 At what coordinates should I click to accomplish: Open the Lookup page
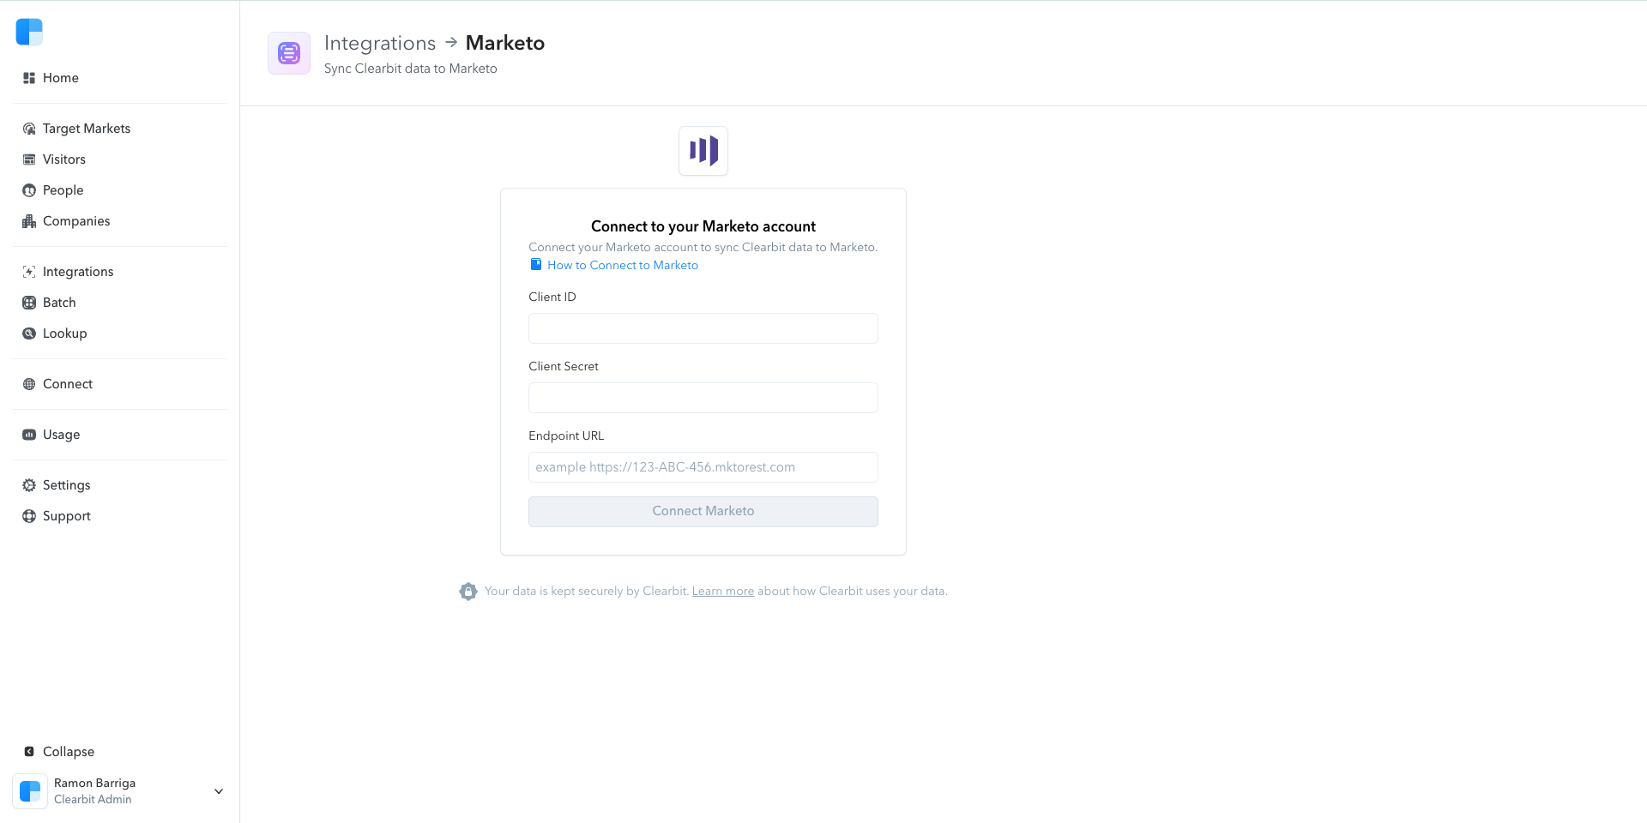pos(65,333)
